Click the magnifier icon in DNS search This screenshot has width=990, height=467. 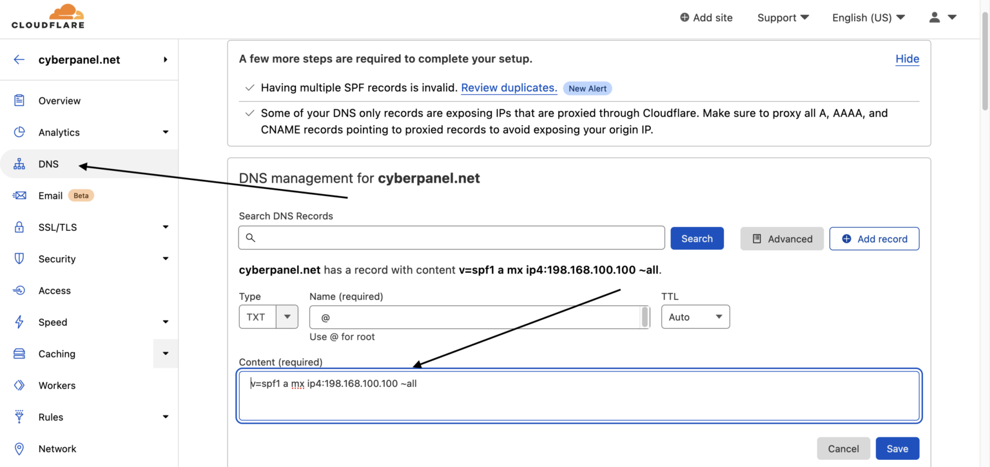point(251,238)
